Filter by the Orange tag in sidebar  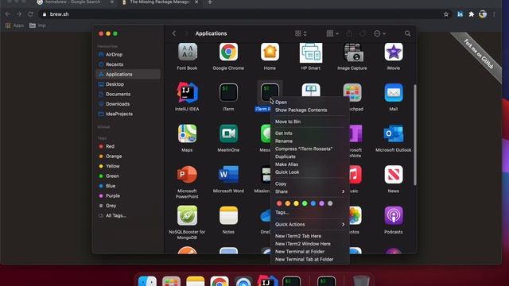(128, 157)
